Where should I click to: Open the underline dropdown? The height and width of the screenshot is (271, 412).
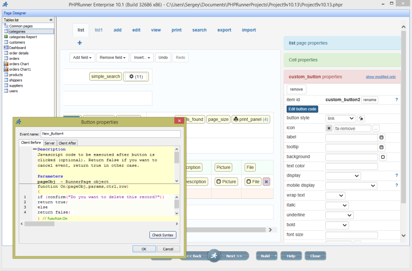point(339,215)
